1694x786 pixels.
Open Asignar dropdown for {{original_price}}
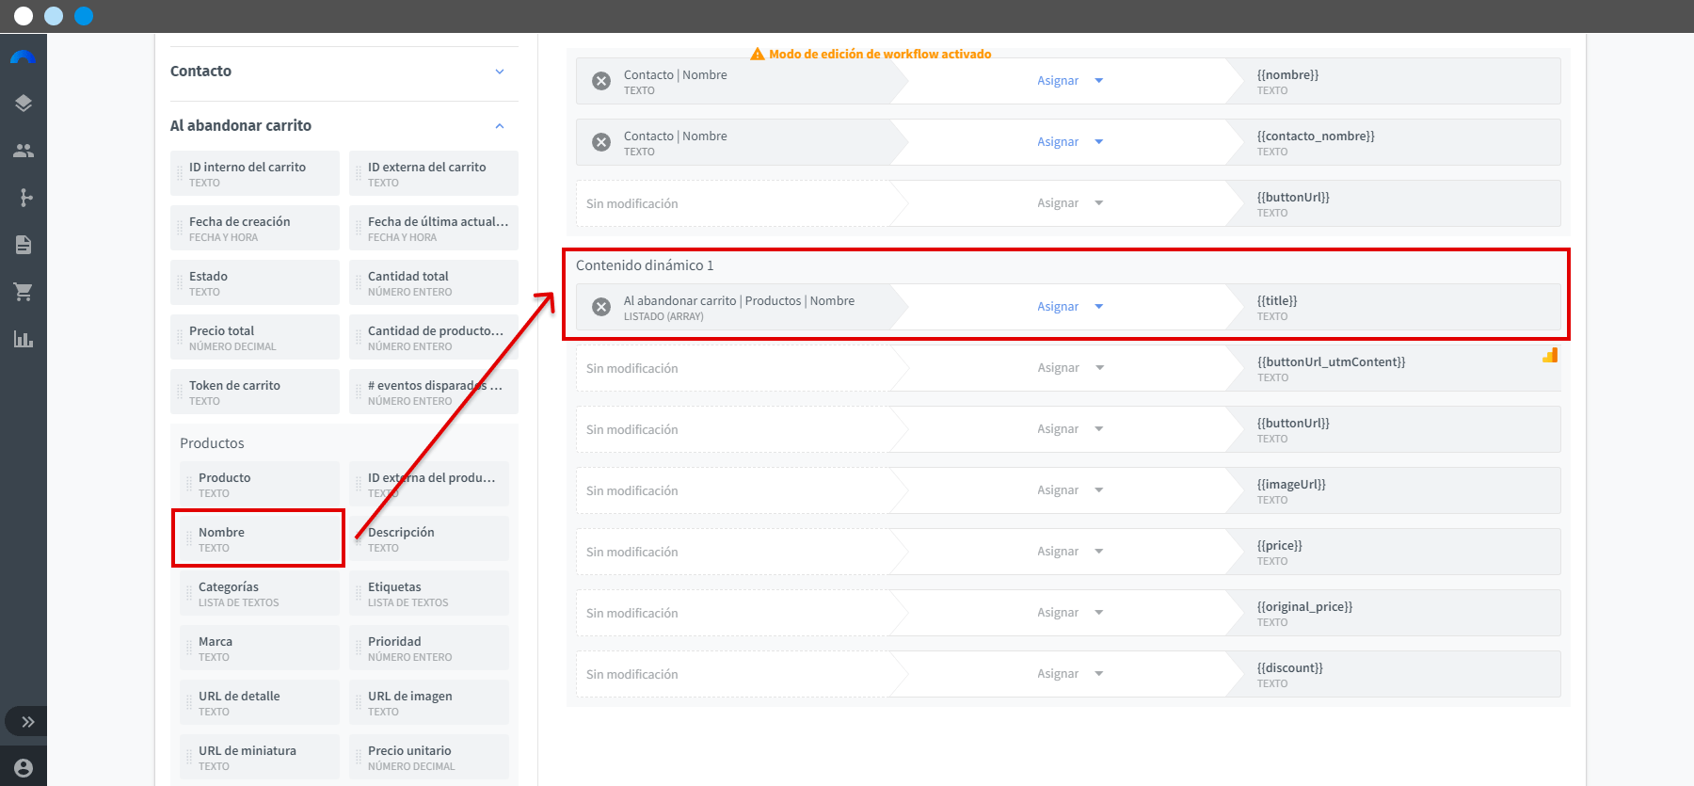click(1070, 613)
